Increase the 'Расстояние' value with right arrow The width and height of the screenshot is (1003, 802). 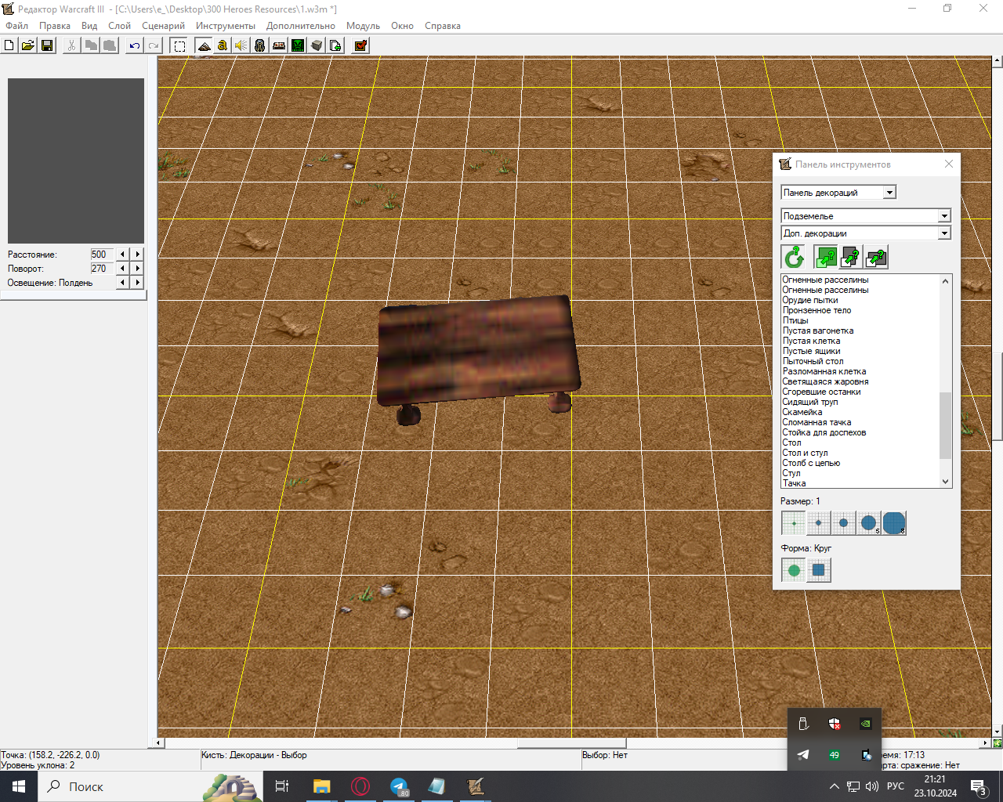[x=138, y=255]
